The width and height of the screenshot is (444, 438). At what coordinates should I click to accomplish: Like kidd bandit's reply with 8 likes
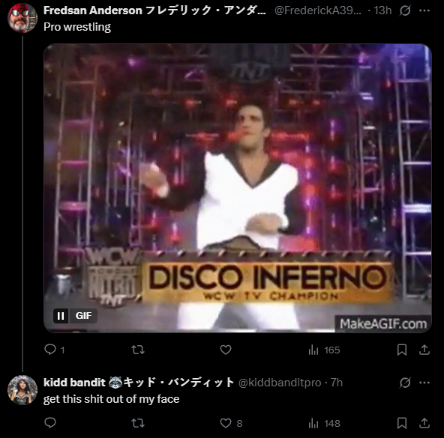(231, 423)
